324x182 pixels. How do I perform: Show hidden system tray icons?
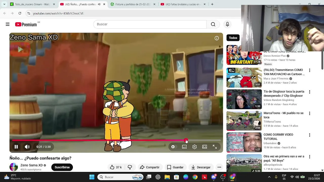click(x=269, y=177)
